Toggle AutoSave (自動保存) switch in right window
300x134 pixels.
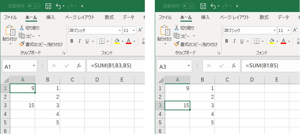pyautogui.click(x=189, y=6)
